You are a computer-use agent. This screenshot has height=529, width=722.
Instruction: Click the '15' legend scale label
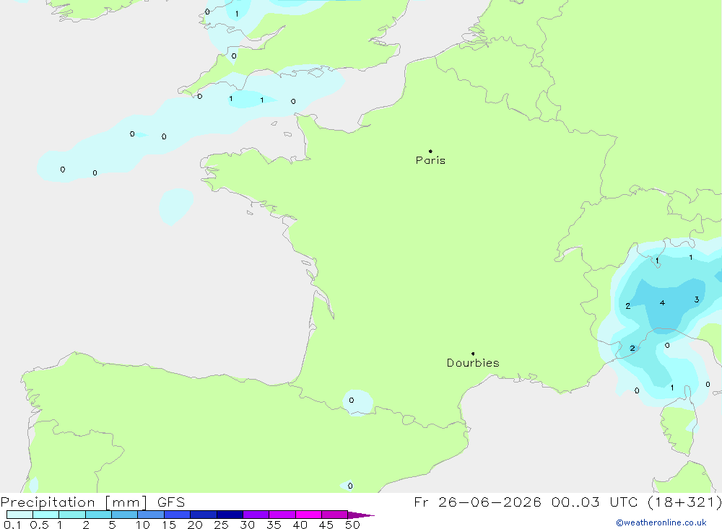[169, 525]
